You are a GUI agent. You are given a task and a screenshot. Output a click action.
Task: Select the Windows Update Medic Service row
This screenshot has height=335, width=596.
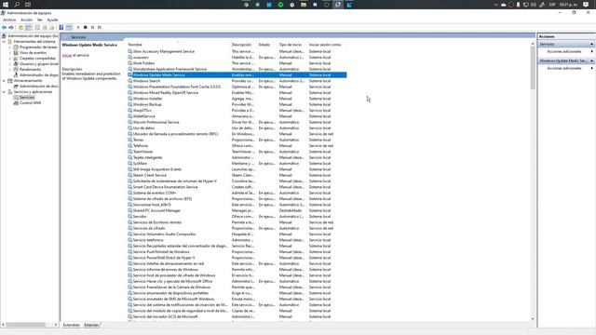237,74
